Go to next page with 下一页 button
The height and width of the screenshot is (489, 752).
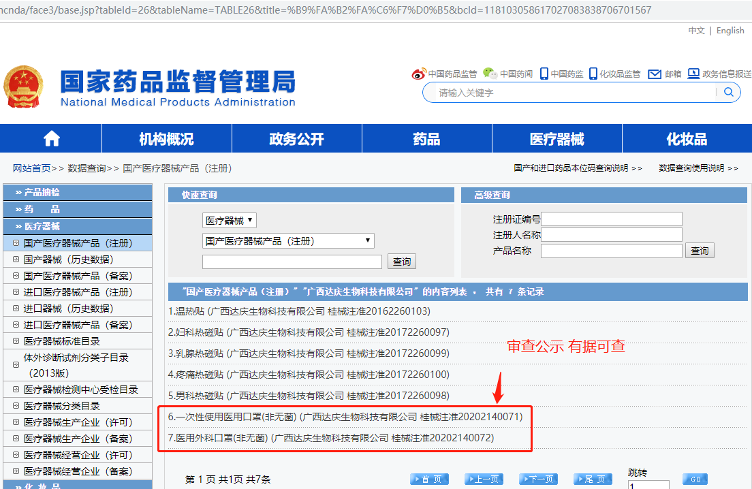tap(538, 479)
